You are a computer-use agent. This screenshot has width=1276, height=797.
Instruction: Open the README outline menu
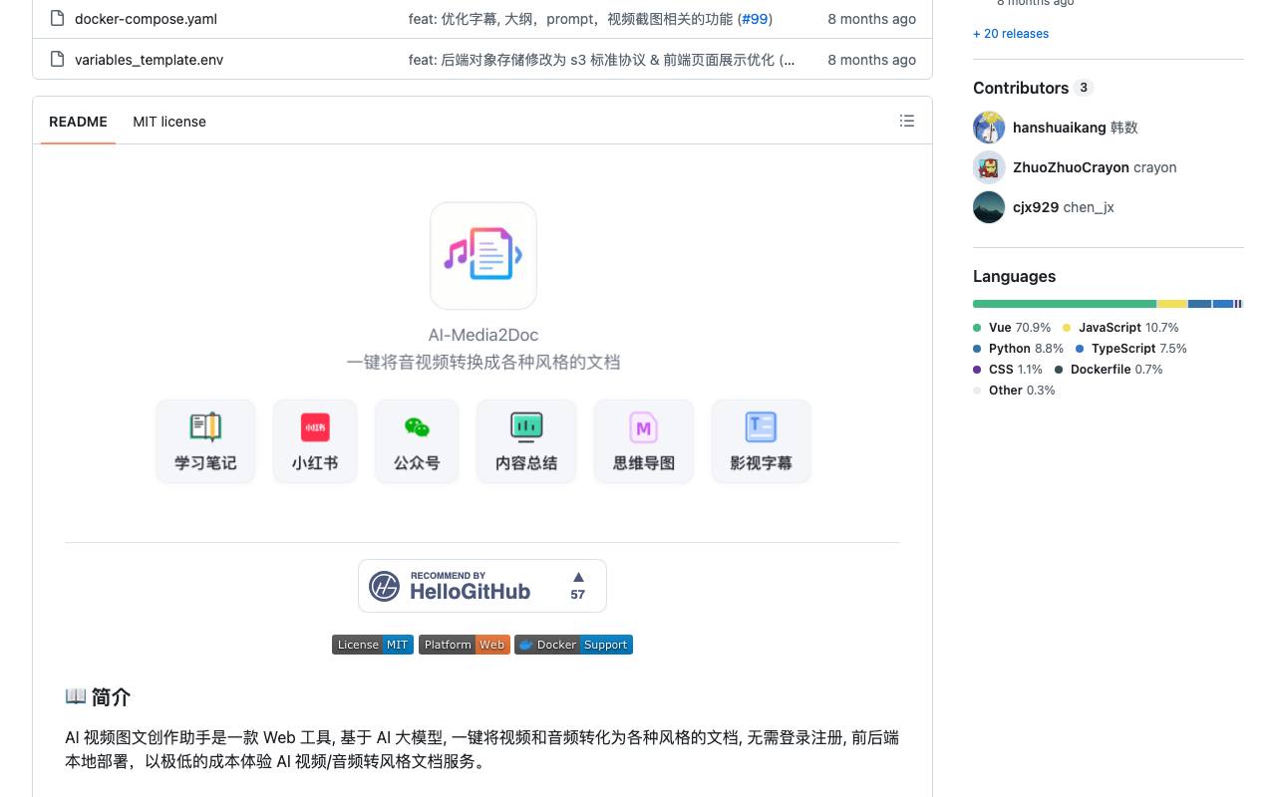(907, 121)
